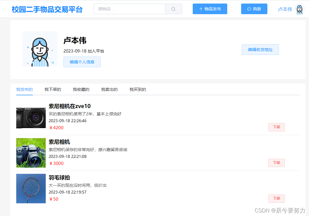The image size is (309, 216).
Task: Click the badminton racket thumbnail
Action: coord(31,188)
